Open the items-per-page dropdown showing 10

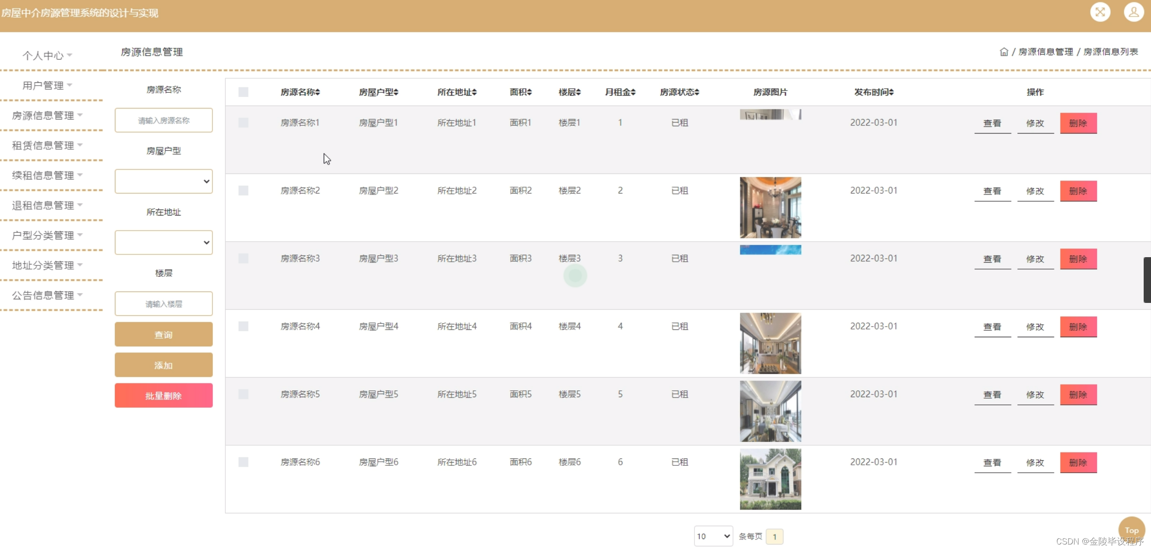click(x=713, y=536)
